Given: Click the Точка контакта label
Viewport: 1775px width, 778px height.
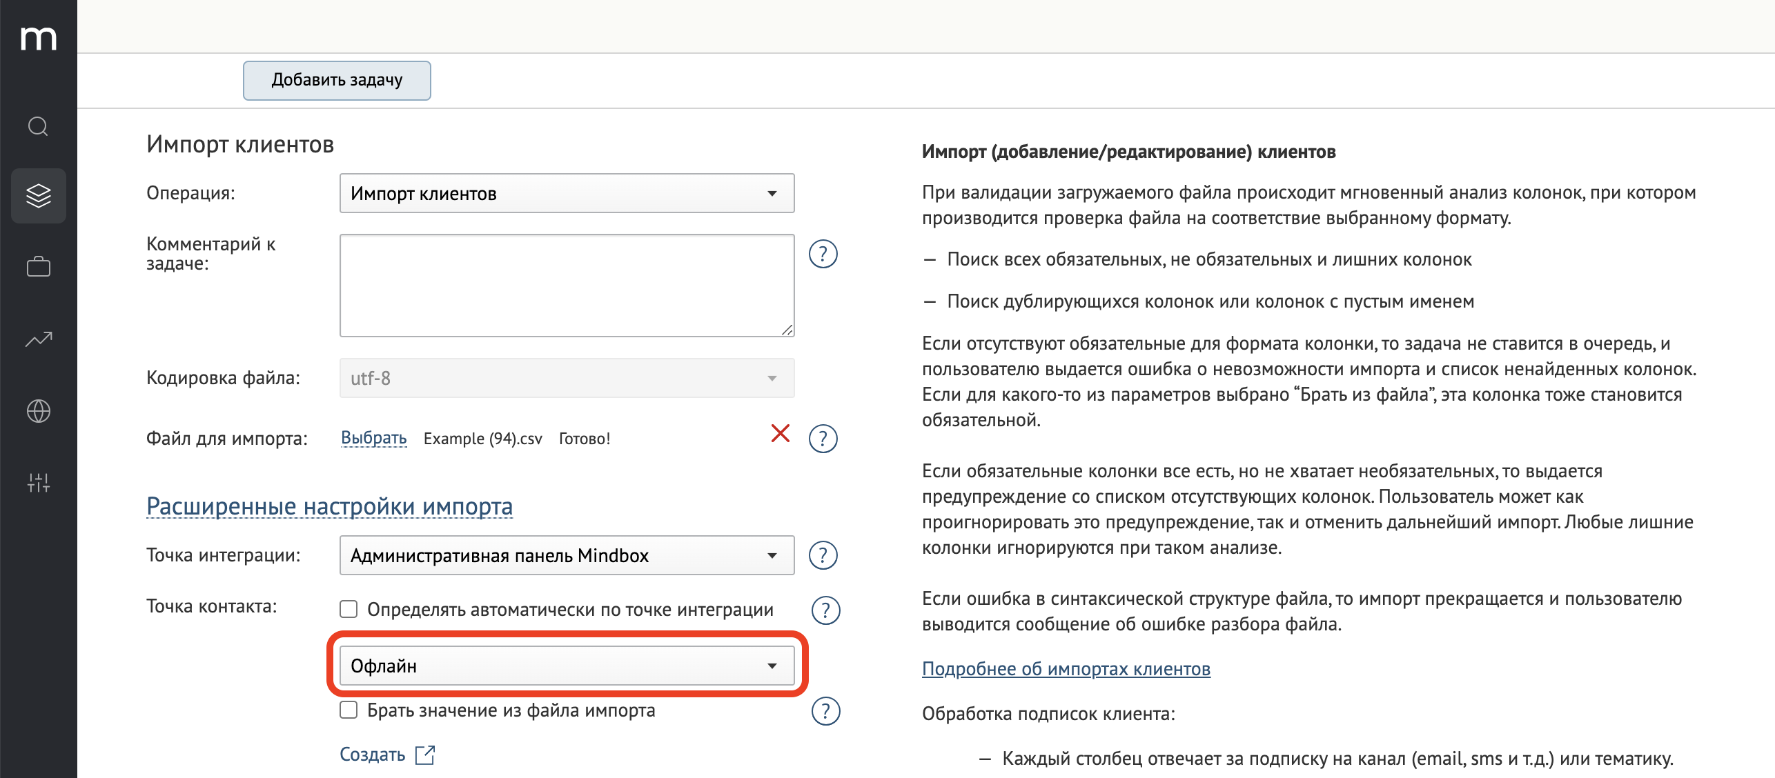Looking at the screenshot, I should click(x=211, y=606).
